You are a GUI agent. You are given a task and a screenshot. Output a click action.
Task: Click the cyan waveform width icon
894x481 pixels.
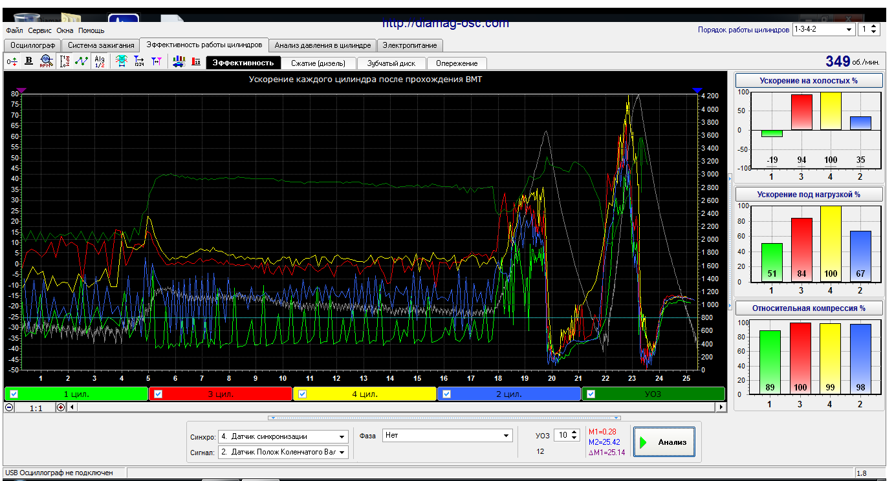point(121,61)
